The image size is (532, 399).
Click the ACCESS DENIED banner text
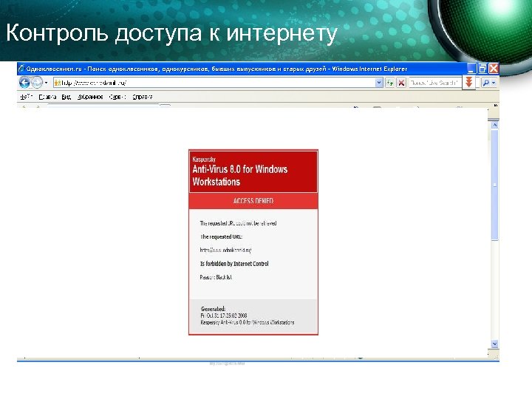click(253, 201)
